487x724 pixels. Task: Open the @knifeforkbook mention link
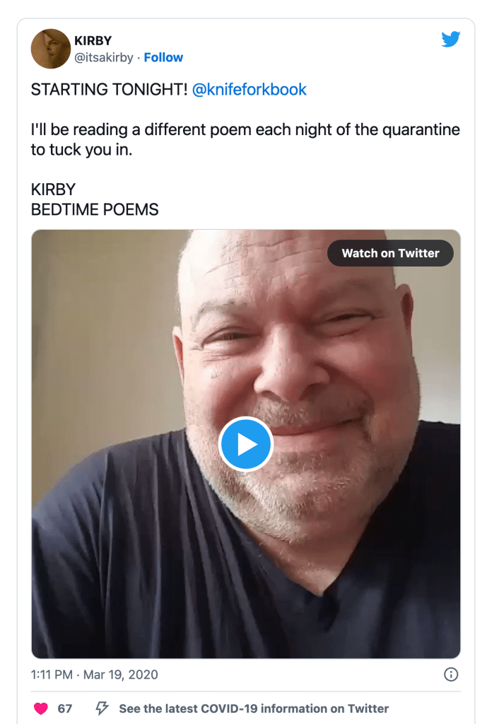tap(250, 90)
